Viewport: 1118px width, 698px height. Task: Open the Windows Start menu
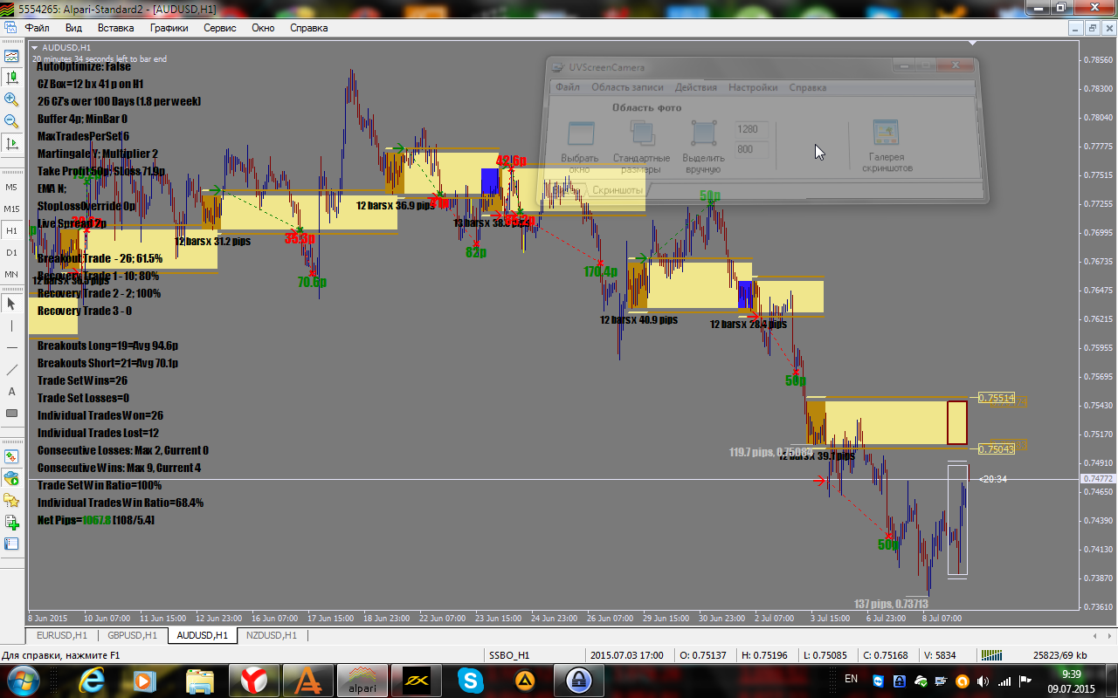click(22, 680)
